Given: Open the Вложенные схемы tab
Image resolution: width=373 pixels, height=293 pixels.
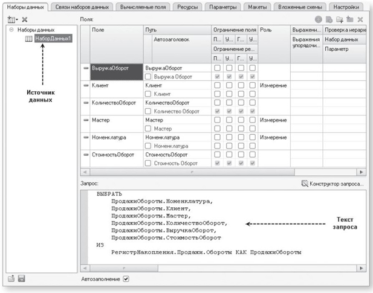Looking at the screenshot, I should (300, 7).
